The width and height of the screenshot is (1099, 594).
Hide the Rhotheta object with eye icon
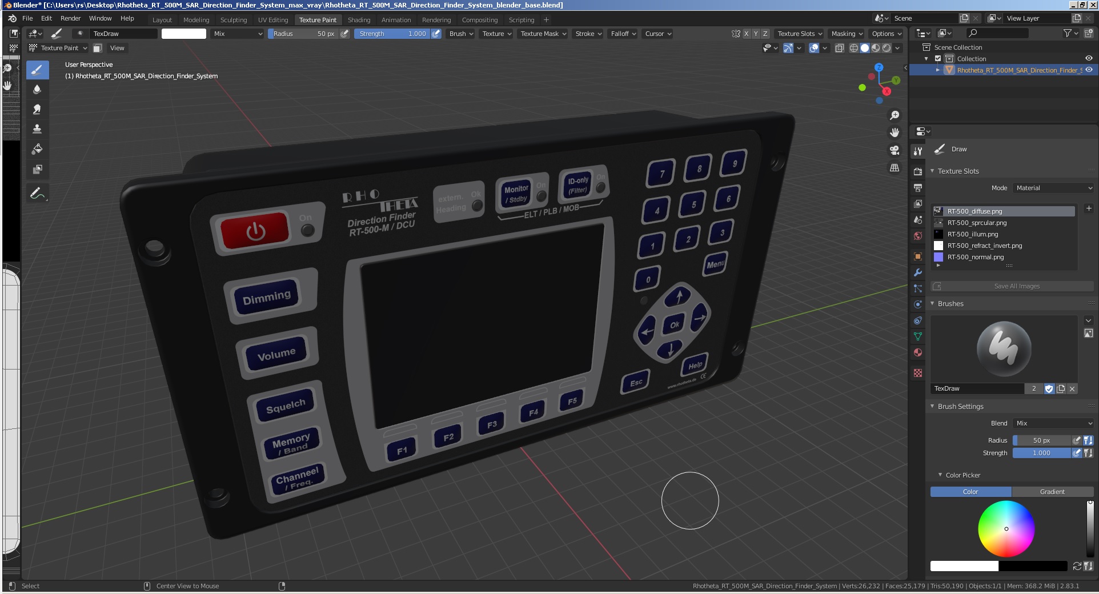point(1089,70)
